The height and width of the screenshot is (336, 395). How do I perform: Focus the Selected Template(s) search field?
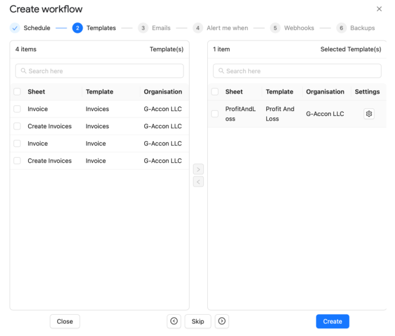(x=297, y=71)
